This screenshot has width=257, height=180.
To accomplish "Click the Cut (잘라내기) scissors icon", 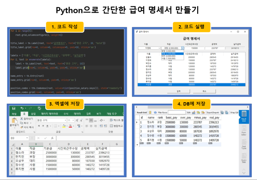I will [21, 119].
